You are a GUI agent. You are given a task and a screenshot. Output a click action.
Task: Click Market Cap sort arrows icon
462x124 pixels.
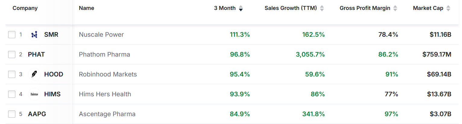point(448,8)
